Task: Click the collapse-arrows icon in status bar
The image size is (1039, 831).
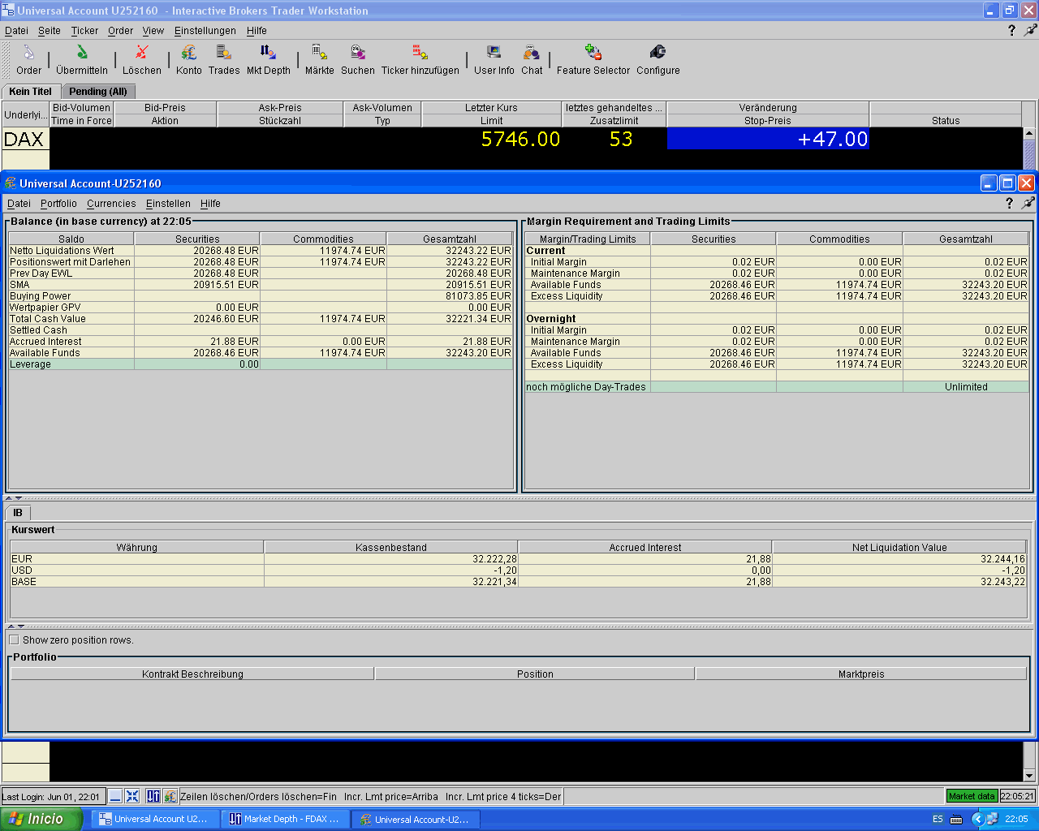Action: coord(132,796)
